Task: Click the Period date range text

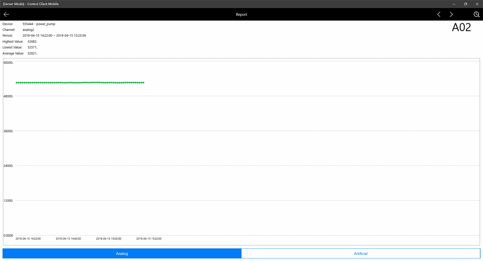Action: tap(54, 35)
